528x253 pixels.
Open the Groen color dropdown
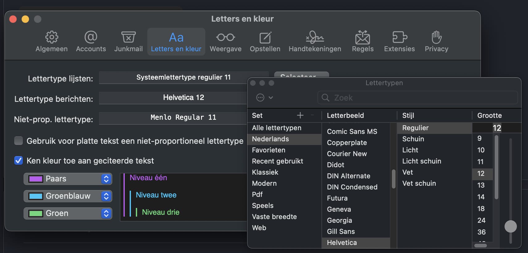click(x=68, y=214)
